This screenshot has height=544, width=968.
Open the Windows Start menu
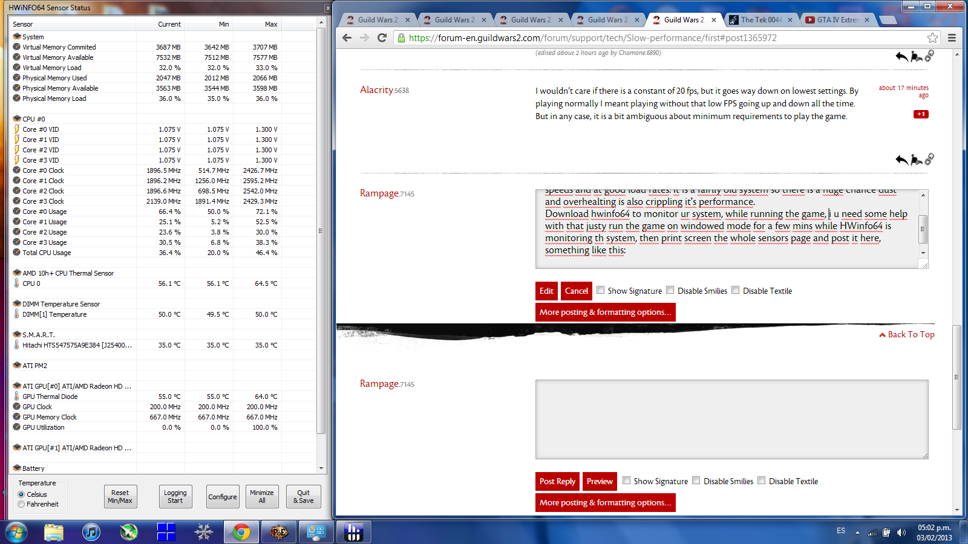point(16,532)
